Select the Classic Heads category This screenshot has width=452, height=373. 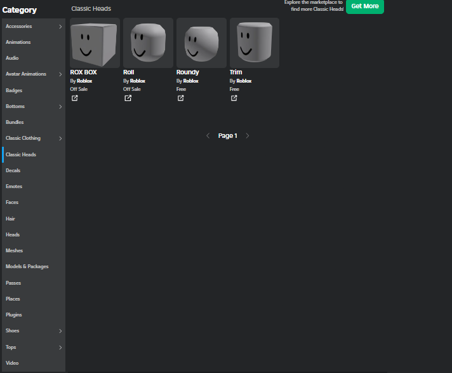[34, 154]
